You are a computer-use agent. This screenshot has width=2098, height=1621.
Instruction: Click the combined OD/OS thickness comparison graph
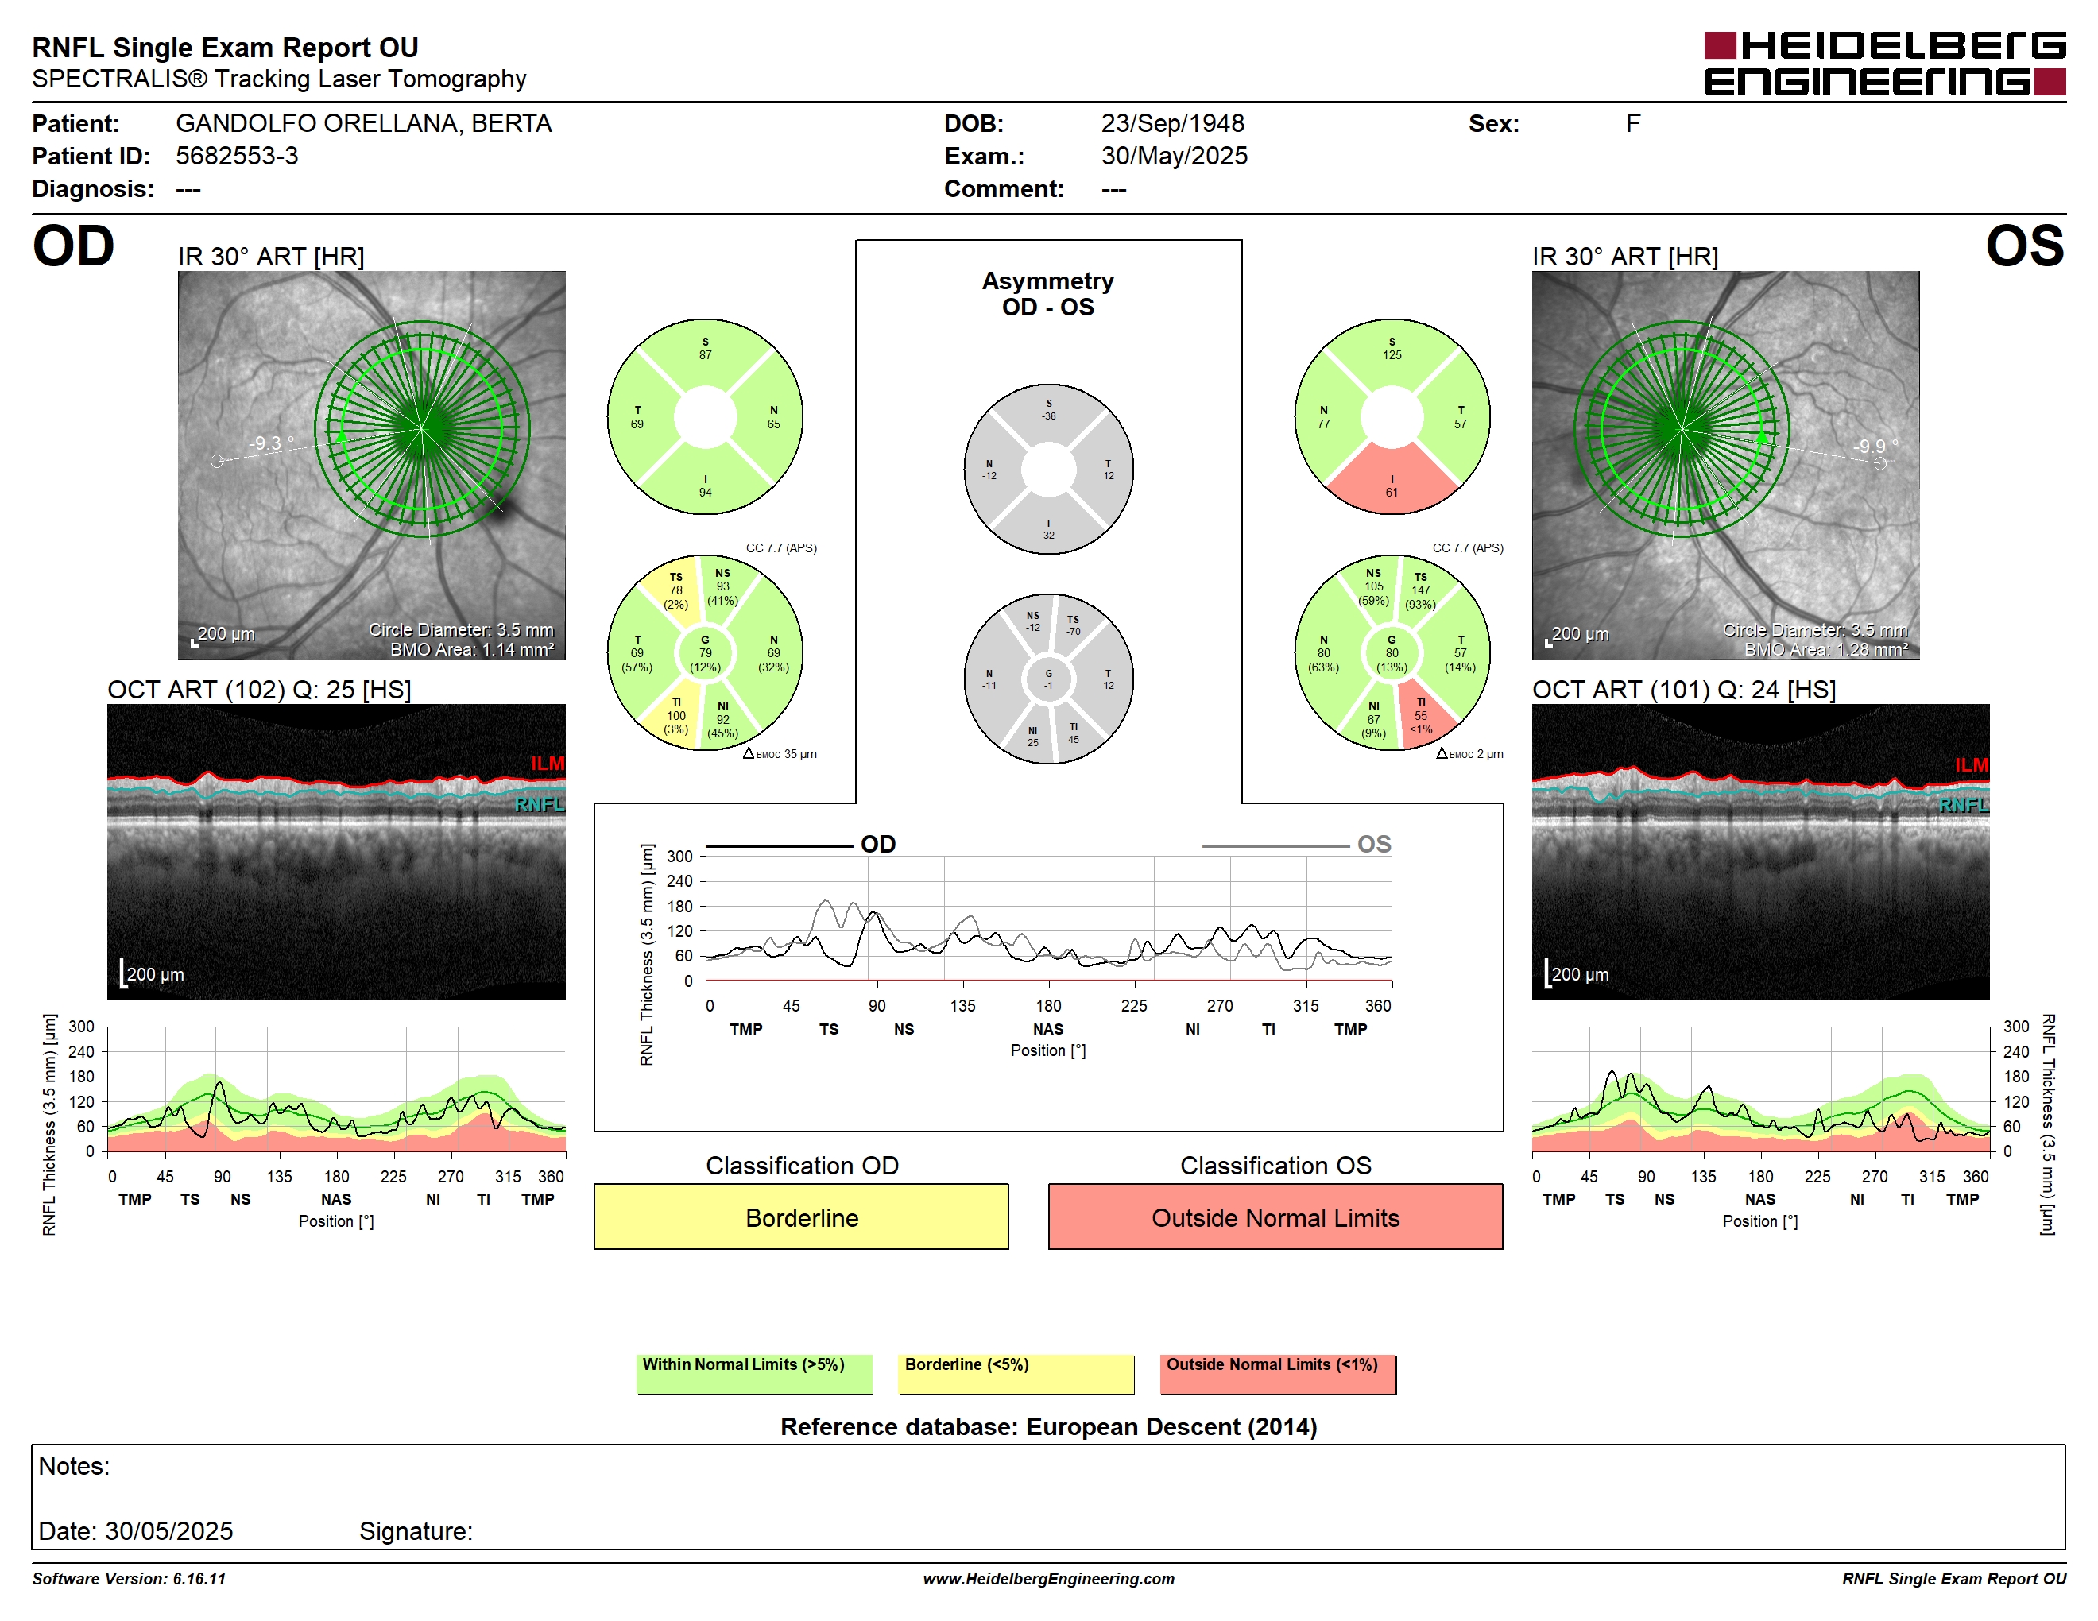pyautogui.click(x=1049, y=918)
